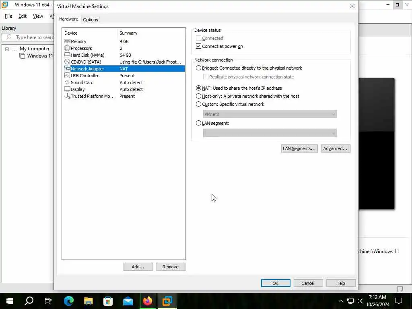Open the File menu
The height and width of the screenshot is (309, 412).
tap(8, 16)
